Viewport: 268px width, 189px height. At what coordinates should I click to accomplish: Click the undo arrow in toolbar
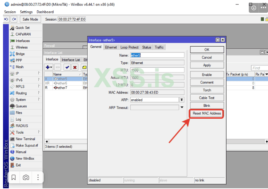[6, 19]
